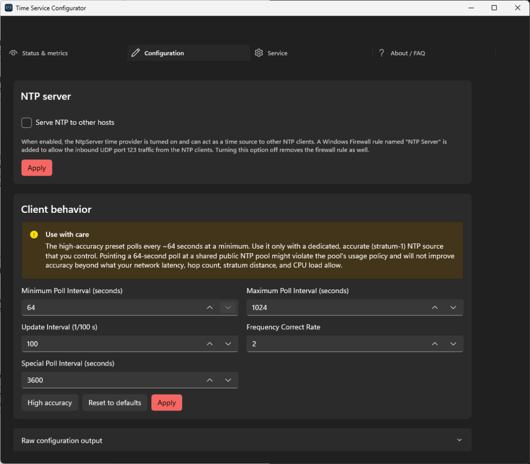Switch to the Configuration tab
The height and width of the screenshot is (464, 530).
coord(188,53)
